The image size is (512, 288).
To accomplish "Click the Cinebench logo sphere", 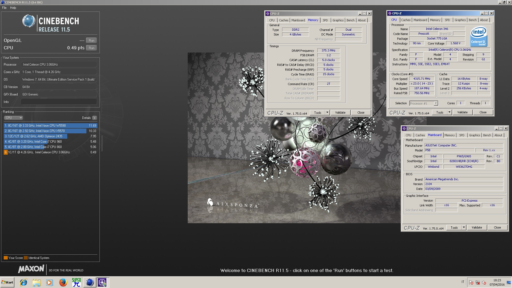I will 29,21.
